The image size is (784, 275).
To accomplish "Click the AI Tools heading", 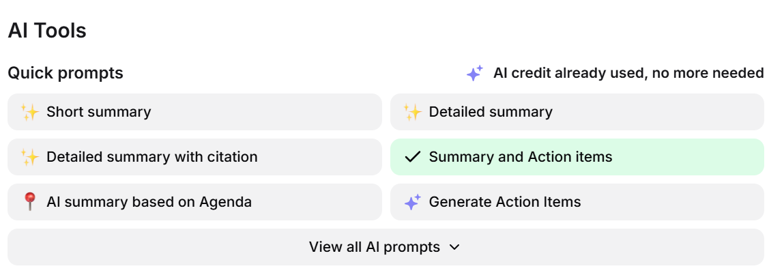I will 47,31.
